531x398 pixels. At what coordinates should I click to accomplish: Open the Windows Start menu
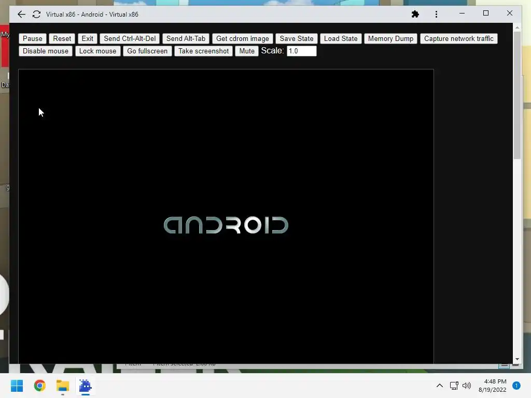click(17, 386)
